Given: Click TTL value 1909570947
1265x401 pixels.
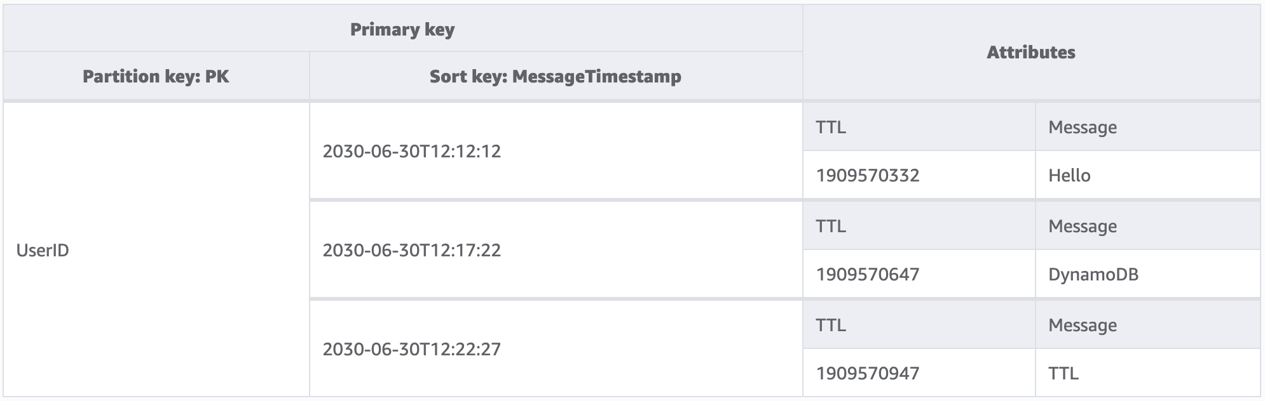Looking at the screenshot, I should tap(868, 373).
